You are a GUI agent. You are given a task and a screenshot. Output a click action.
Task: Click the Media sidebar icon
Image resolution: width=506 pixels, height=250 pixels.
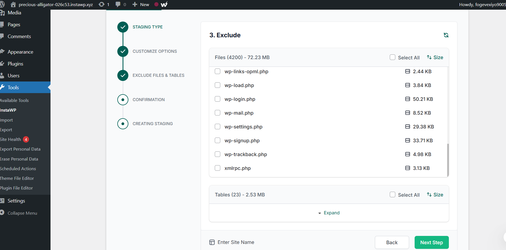point(2,13)
